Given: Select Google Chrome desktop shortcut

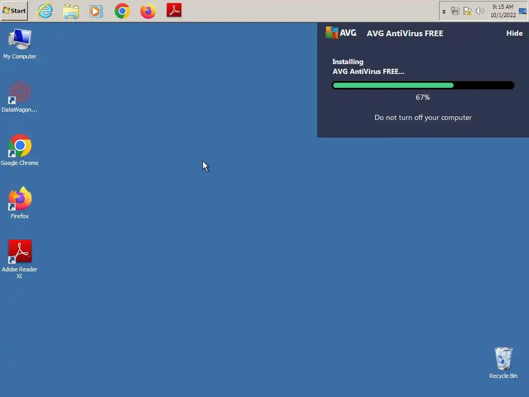Looking at the screenshot, I should (x=20, y=150).
